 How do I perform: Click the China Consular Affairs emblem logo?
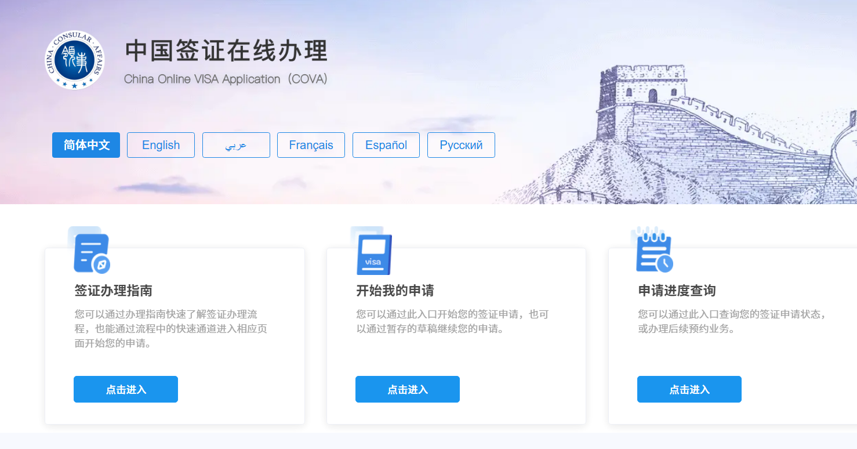pyautogui.click(x=74, y=60)
